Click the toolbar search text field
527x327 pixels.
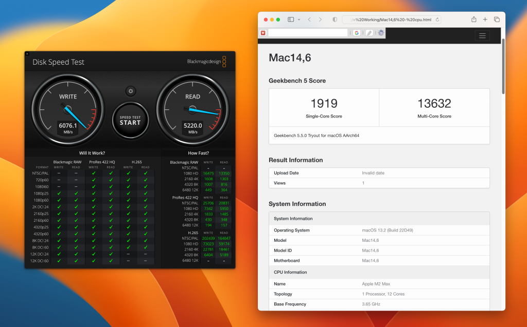[308, 32]
